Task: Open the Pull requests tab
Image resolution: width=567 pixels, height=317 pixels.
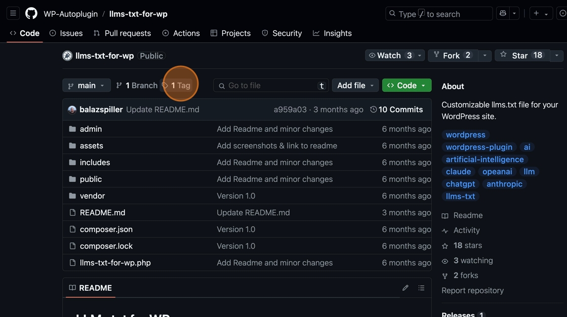Action: pyautogui.click(x=122, y=33)
